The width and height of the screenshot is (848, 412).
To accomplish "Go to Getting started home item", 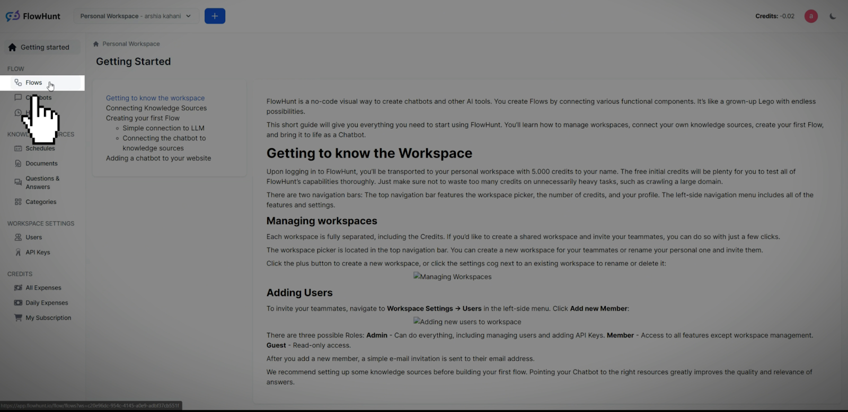I will pos(45,47).
